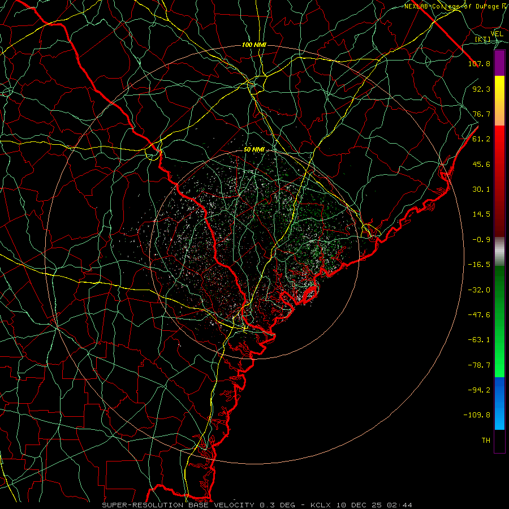The height and width of the screenshot is (509, 509).
Task: Click the [KT] units label
Action: tap(483, 39)
